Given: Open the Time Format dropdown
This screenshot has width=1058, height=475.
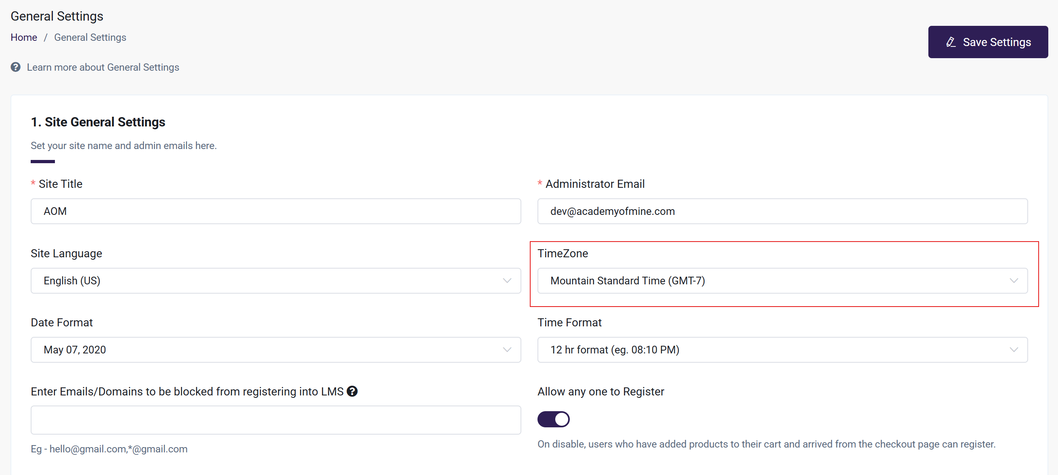Looking at the screenshot, I should [783, 350].
